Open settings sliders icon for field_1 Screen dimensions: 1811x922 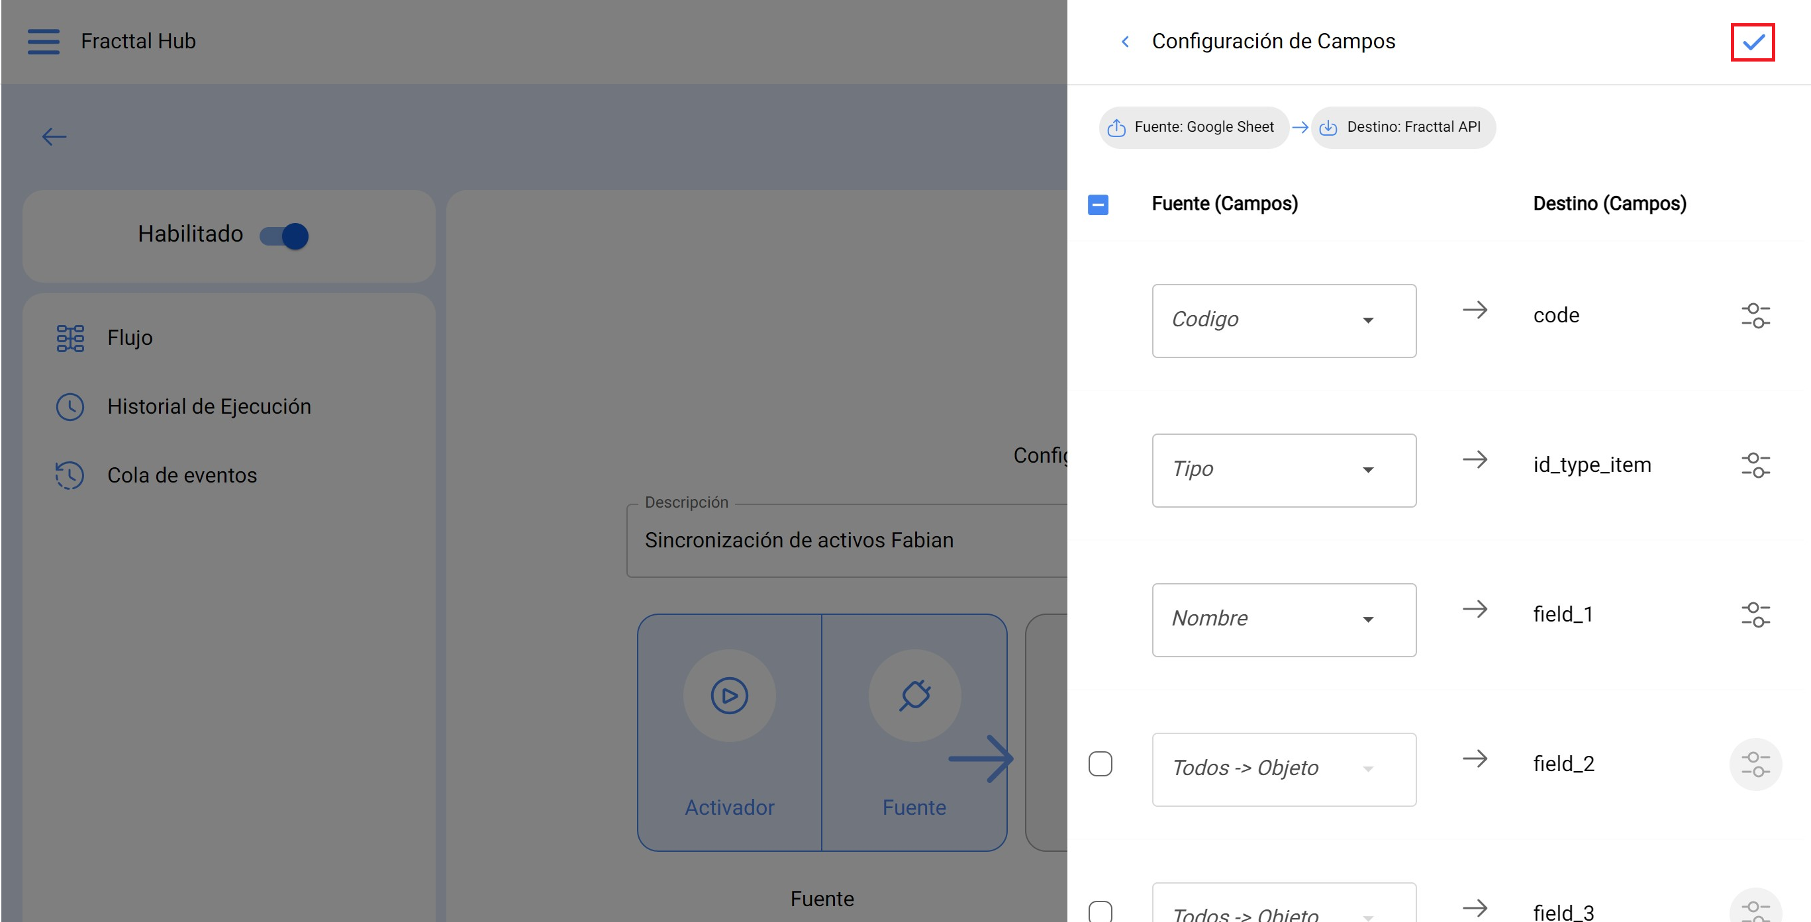coord(1755,615)
